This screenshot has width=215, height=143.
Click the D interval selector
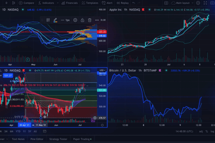6,3
